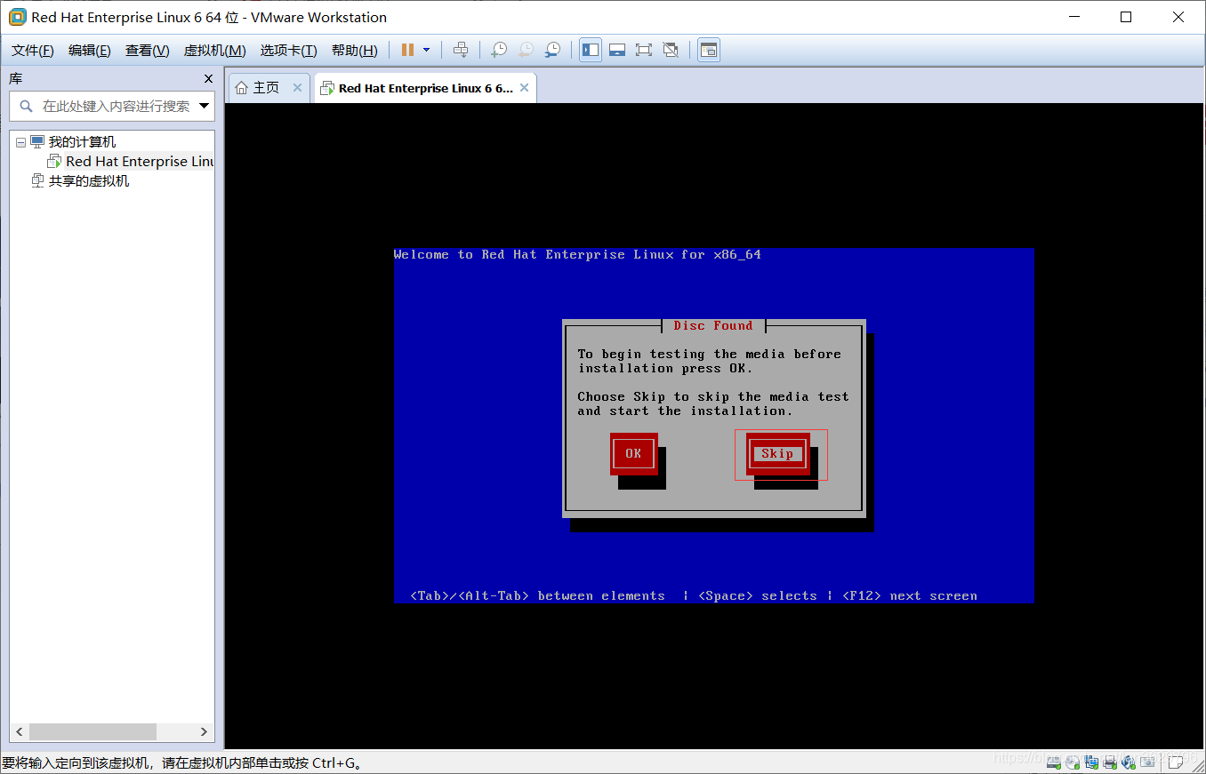Open the 编辑(E) menu
1206x774 pixels.
point(90,51)
